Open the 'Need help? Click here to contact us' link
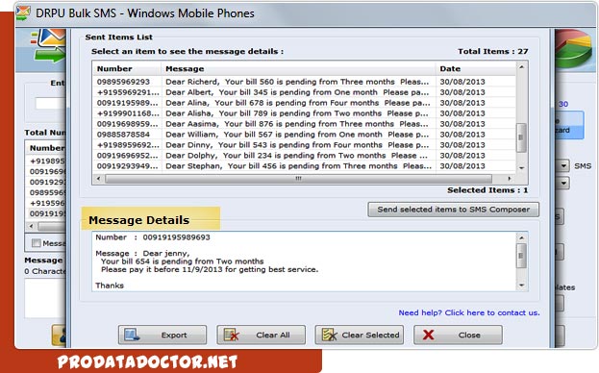599x373 pixels. tap(469, 312)
